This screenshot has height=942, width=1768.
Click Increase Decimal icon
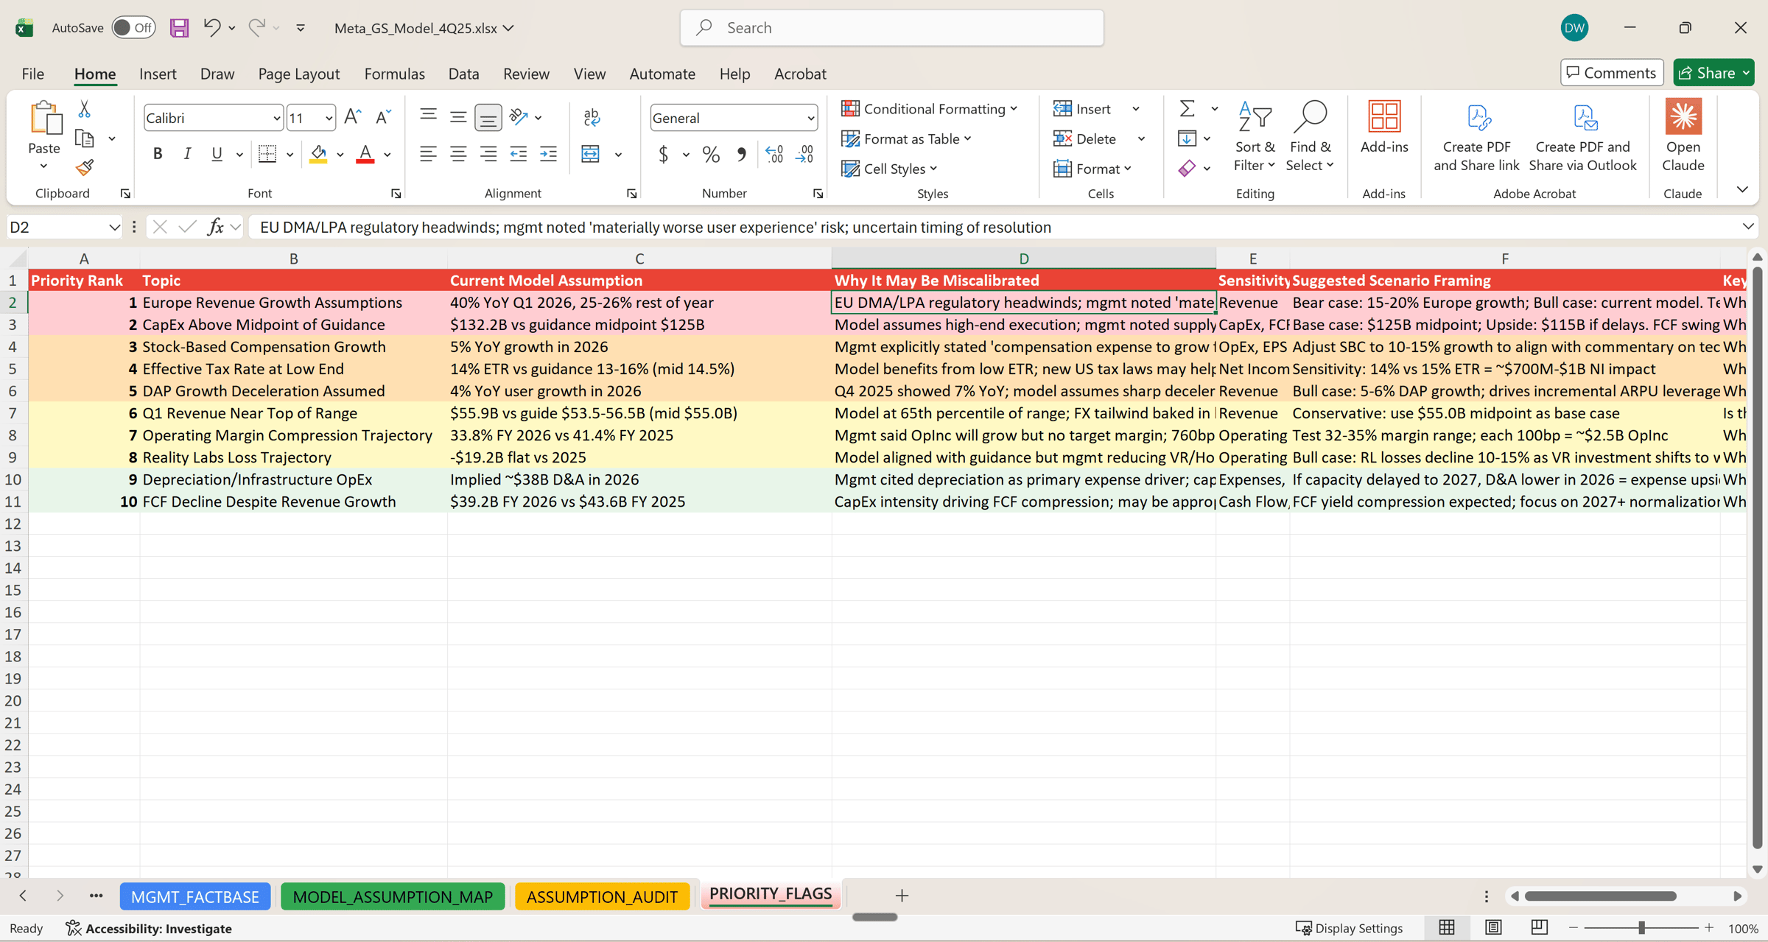click(774, 154)
